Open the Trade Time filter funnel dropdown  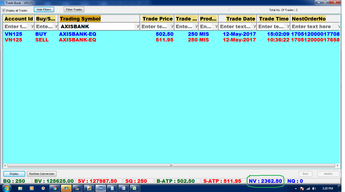(x=288, y=26)
